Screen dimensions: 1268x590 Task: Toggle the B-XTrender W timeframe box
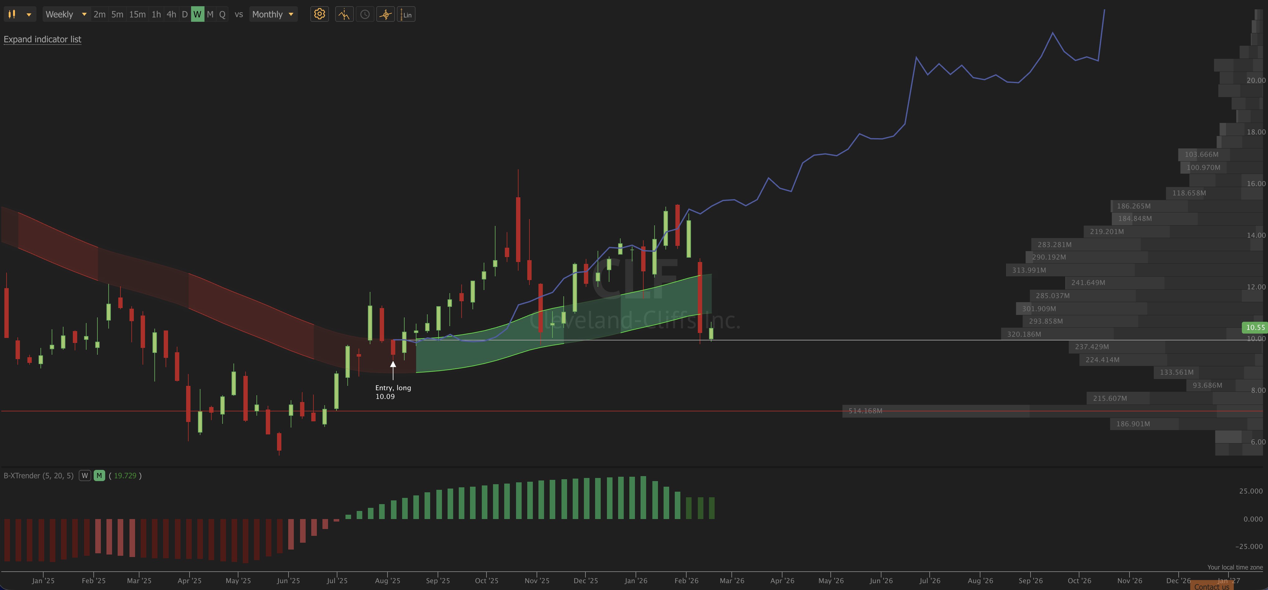pos(85,475)
